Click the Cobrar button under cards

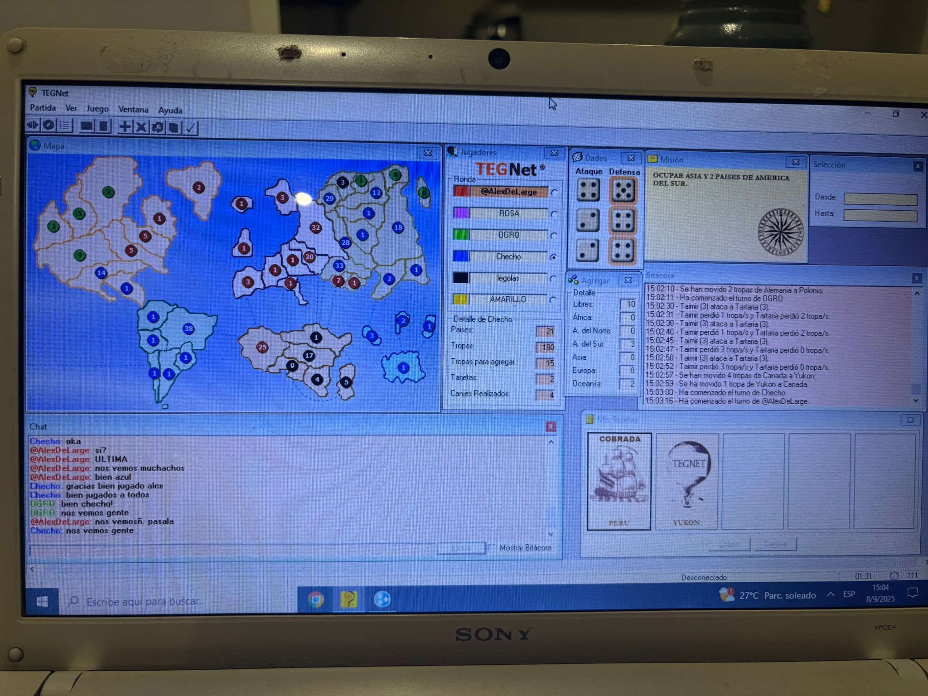pyautogui.click(x=729, y=543)
